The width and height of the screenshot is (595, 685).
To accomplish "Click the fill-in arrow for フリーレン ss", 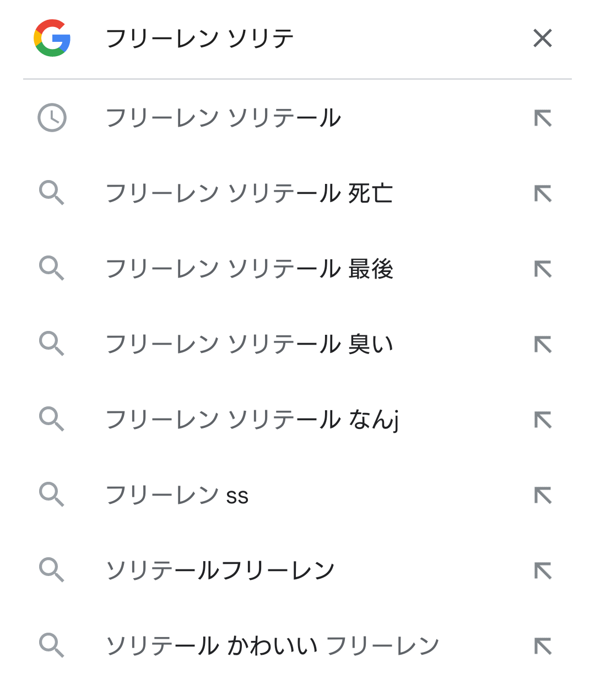I will point(543,495).
